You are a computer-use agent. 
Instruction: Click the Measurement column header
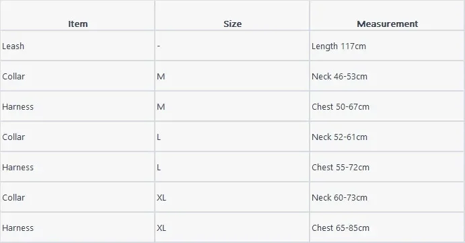point(388,24)
